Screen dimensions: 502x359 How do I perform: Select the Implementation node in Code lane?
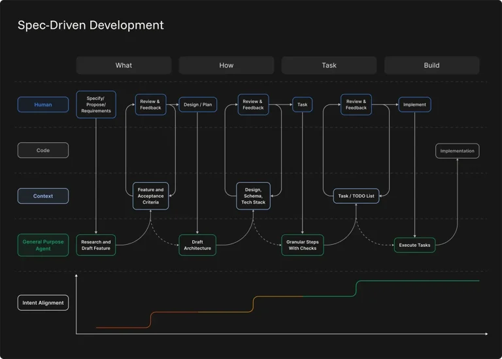tap(457, 151)
